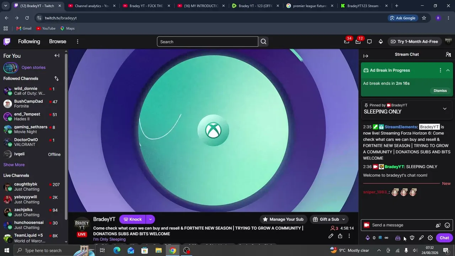Click the Twitch search field
The height and width of the screenshot is (256, 455).
(208, 42)
